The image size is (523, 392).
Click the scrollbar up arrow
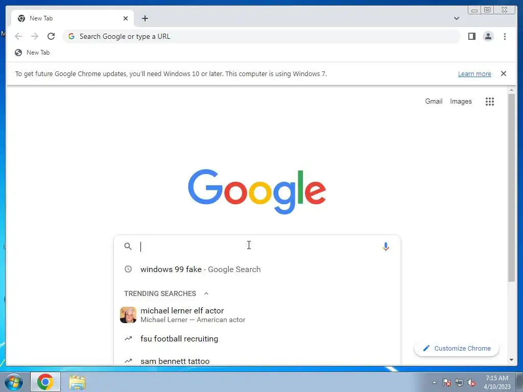tap(511, 90)
